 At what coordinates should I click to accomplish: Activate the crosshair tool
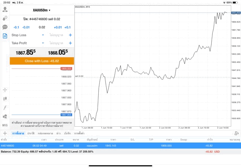click(x=5, y=90)
